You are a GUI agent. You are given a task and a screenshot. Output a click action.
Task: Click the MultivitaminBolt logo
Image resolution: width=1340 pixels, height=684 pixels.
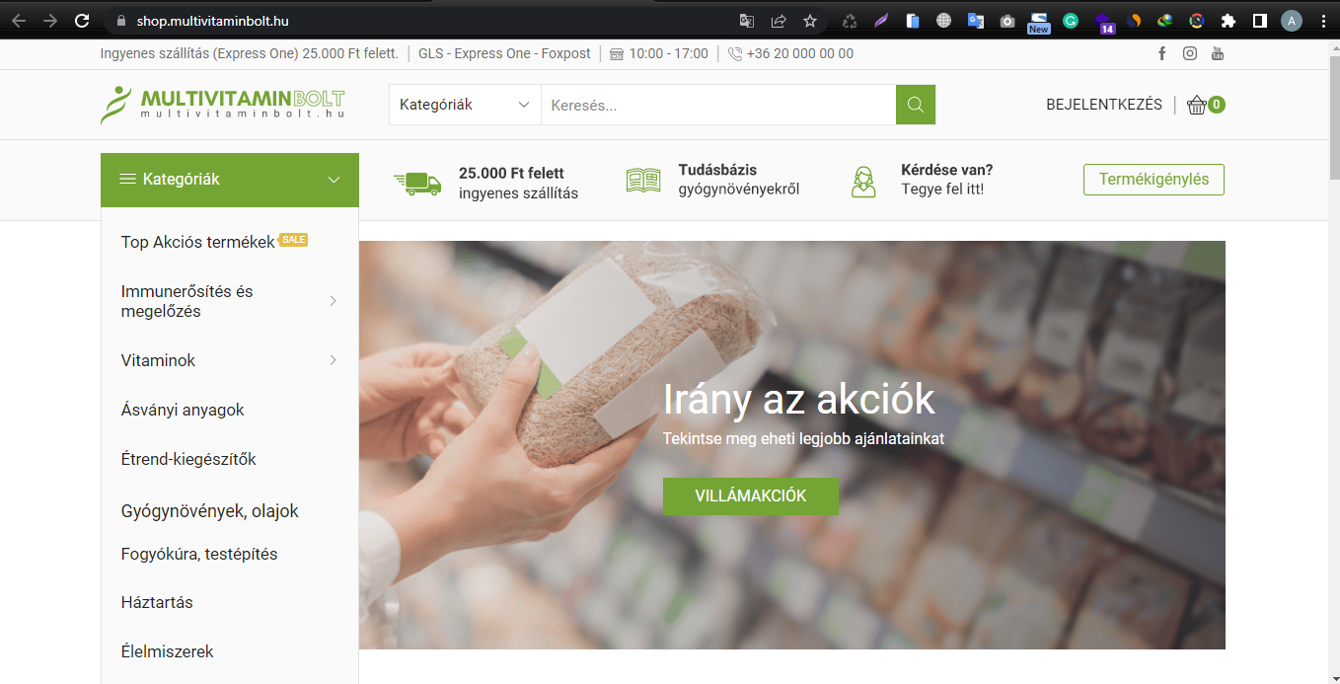pyautogui.click(x=223, y=105)
